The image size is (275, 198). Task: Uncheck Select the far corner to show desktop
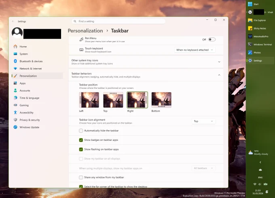[x=81, y=186]
